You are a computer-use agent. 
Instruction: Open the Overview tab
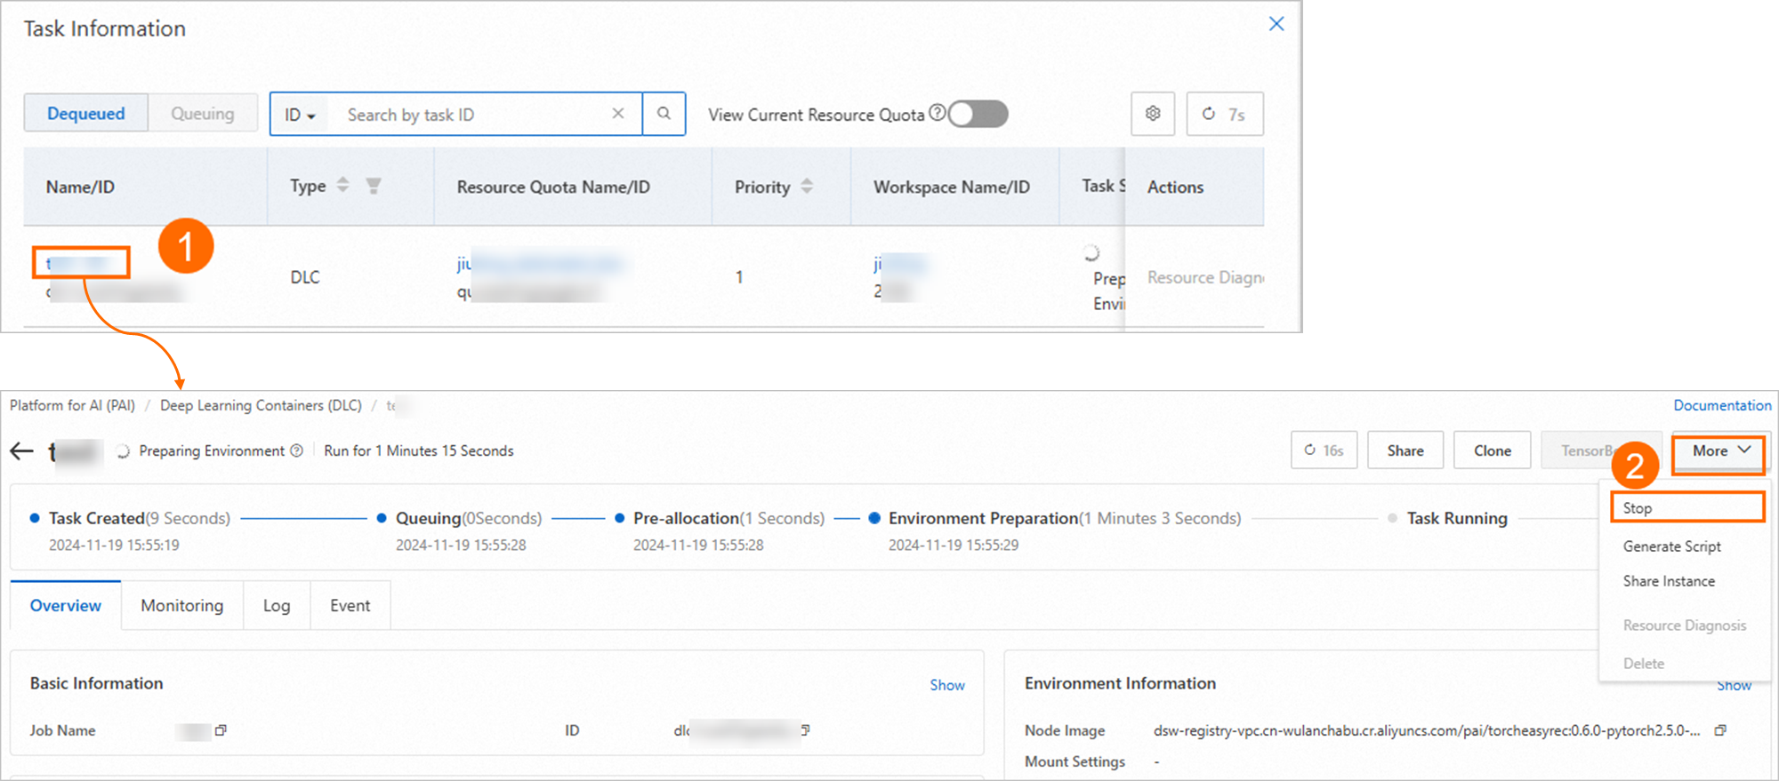point(66,605)
